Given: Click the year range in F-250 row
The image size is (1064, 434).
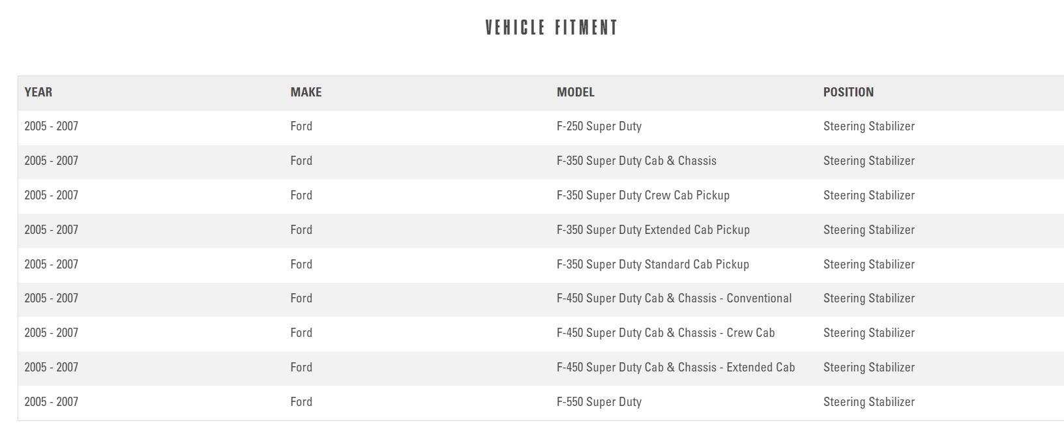Looking at the screenshot, I should 51,126.
